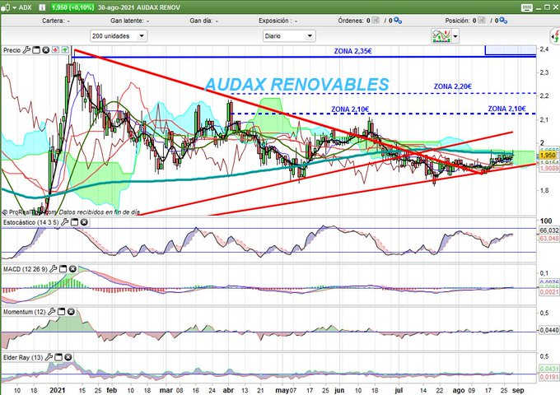
Task: Click the Momentum (12) label
Action: 25,312
